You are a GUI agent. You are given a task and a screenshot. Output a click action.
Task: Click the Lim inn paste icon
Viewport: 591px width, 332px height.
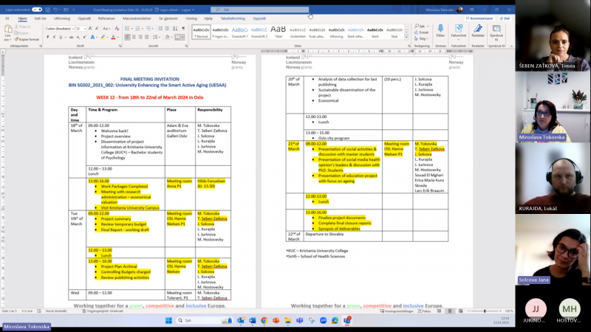coord(7,30)
